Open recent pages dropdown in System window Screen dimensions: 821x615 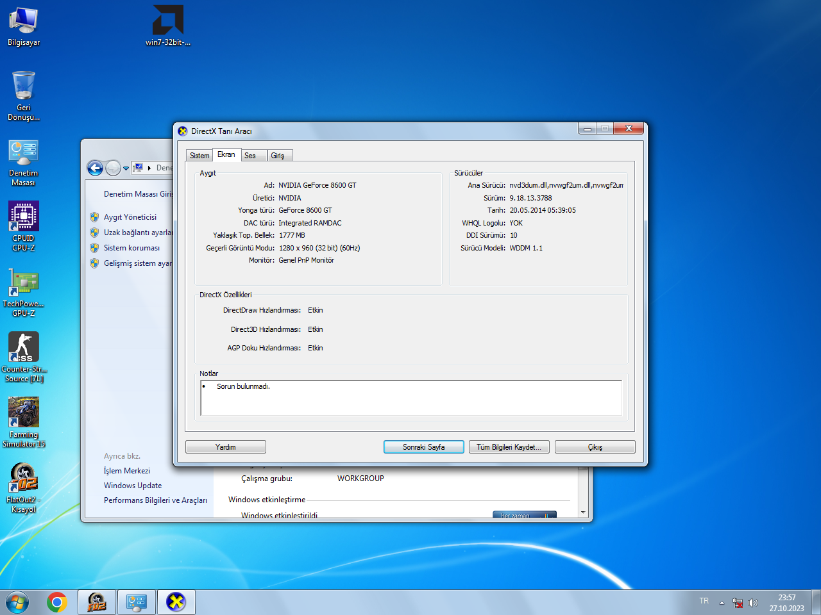tap(126, 168)
